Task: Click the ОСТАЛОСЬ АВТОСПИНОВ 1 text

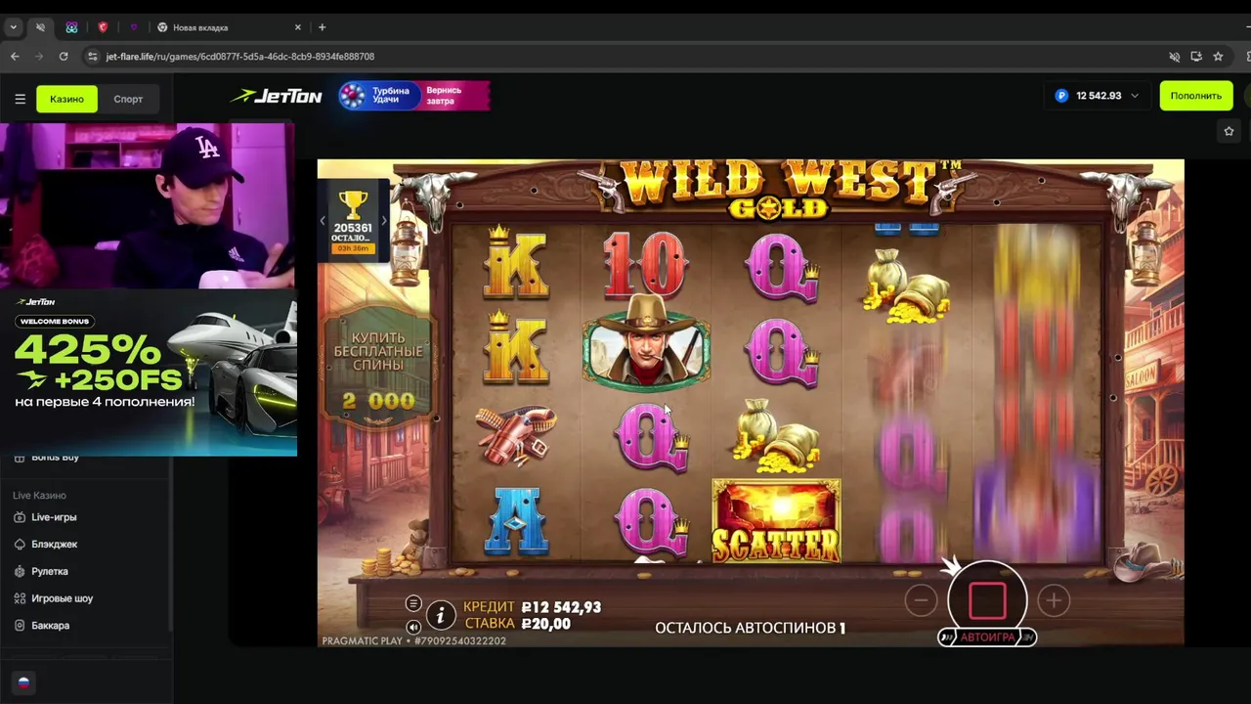Action: pos(750,628)
